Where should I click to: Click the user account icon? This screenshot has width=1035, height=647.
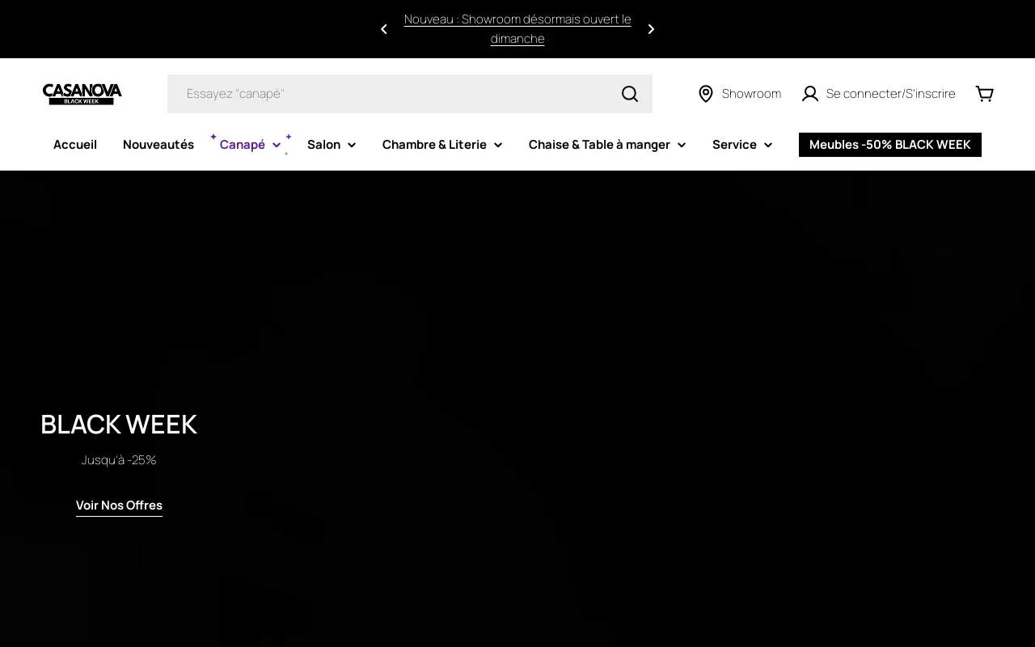[x=809, y=94]
